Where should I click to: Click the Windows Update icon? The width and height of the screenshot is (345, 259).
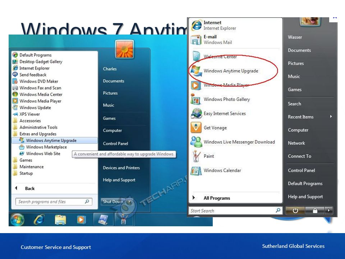[x=15, y=108]
